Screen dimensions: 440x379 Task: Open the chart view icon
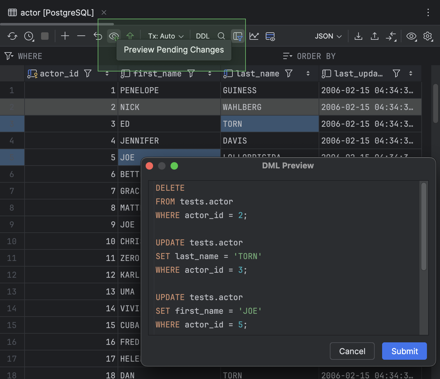pyautogui.click(x=254, y=36)
